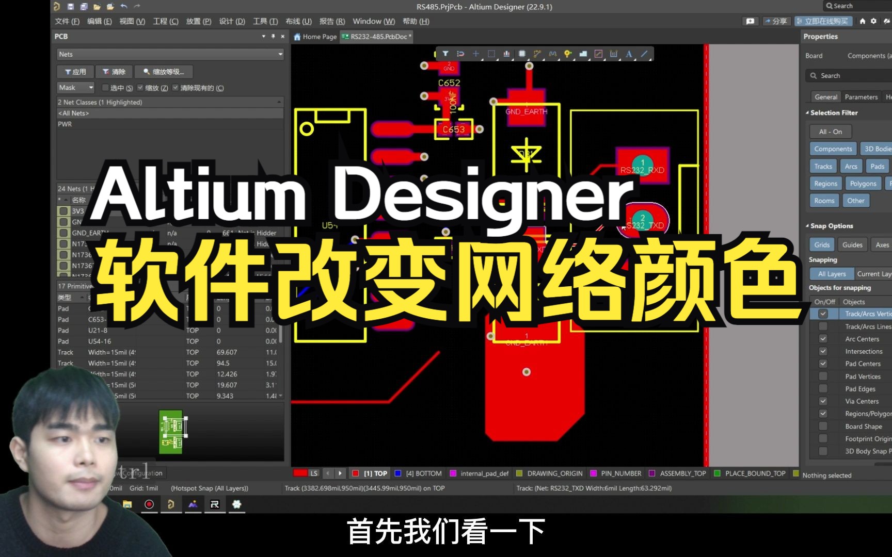The height and width of the screenshot is (557, 892).
Task: Select the place string text tool
Action: pyautogui.click(x=629, y=54)
